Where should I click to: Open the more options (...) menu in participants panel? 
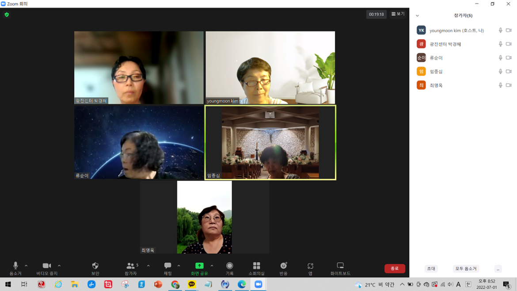click(x=498, y=268)
